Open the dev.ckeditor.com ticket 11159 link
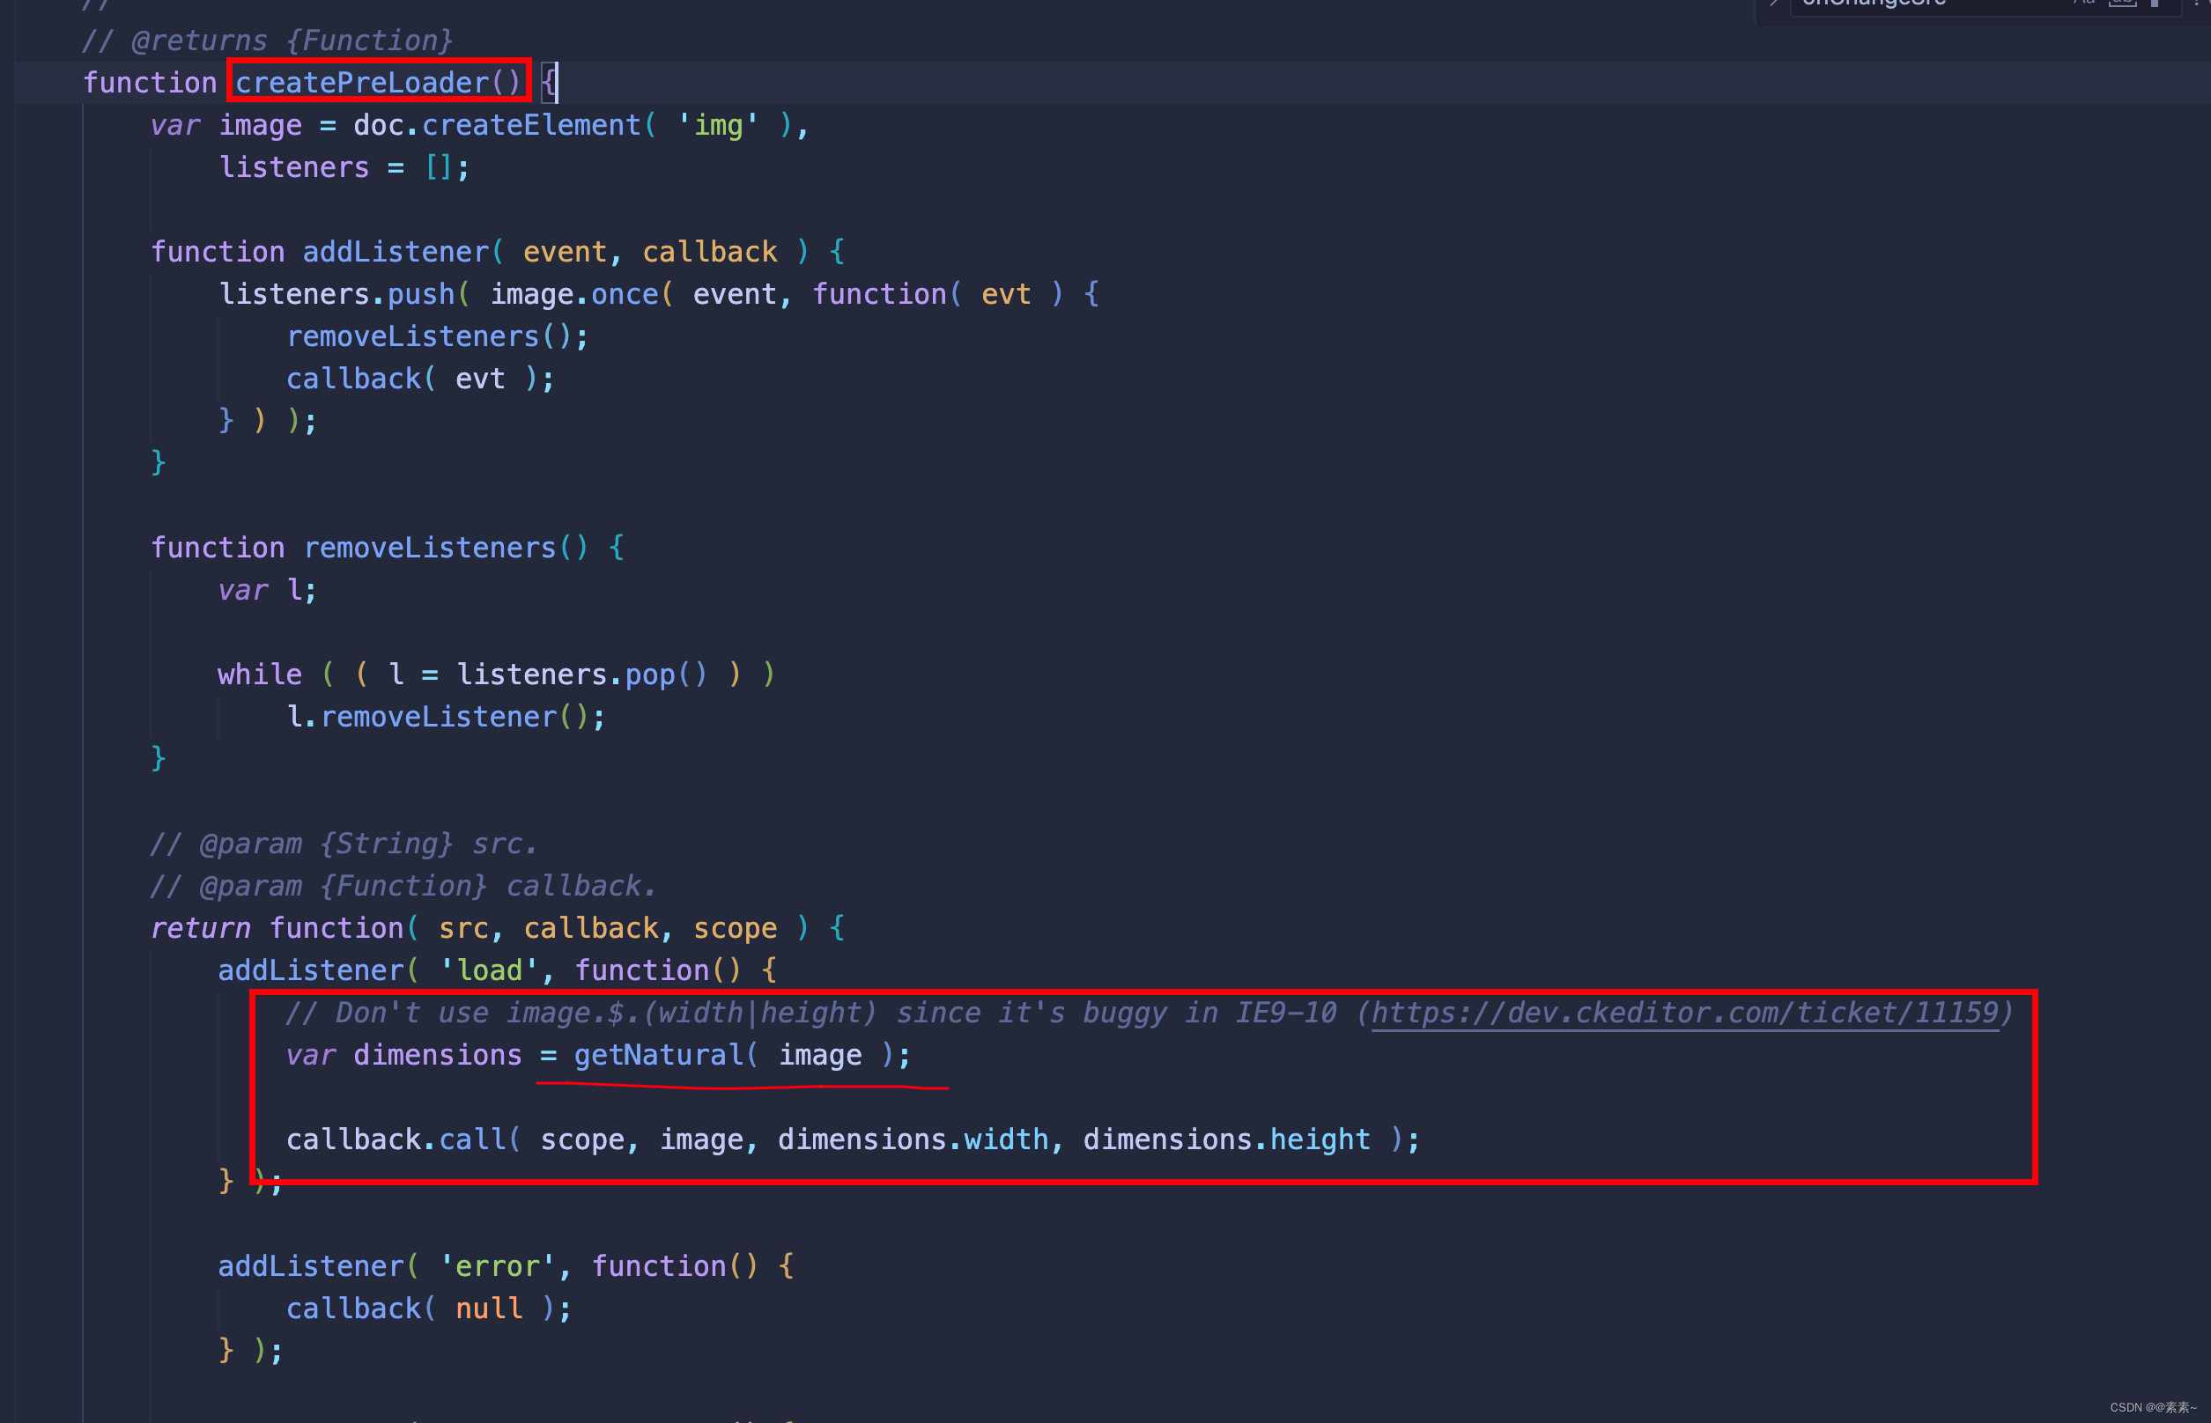Screen dimensions: 2211x1423 [1684, 1013]
